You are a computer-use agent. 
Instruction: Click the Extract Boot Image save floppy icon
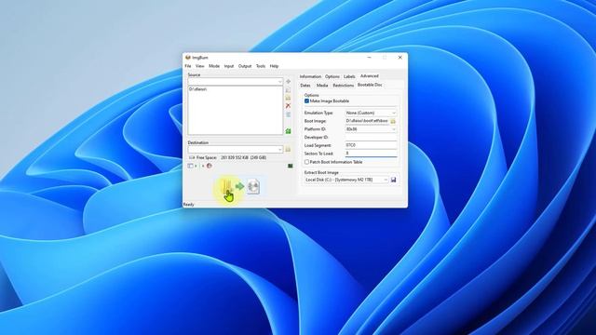point(393,180)
